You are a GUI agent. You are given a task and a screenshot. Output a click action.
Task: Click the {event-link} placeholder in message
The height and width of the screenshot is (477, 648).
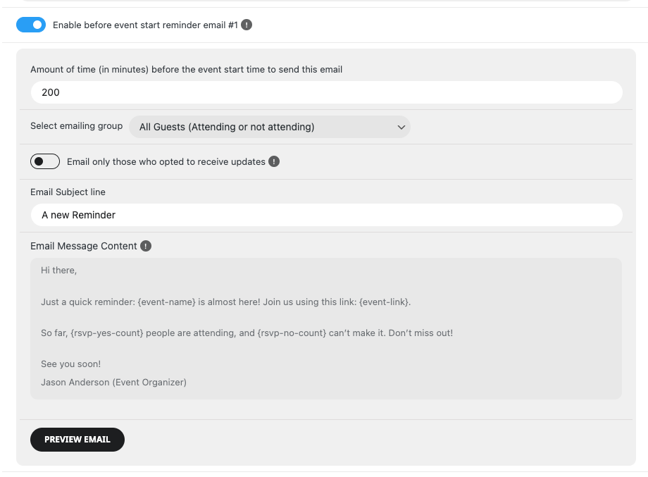tap(385, 302)
